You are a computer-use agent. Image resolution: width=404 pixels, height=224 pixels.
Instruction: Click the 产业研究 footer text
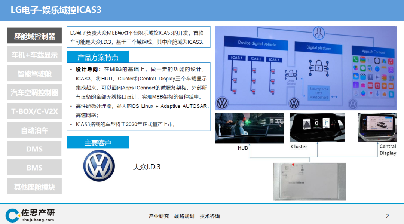(x=159, y=216)
